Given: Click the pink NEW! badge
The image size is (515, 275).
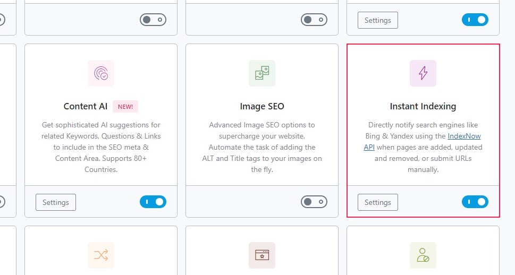Looking at the screenshot, I should pos(125,106).
